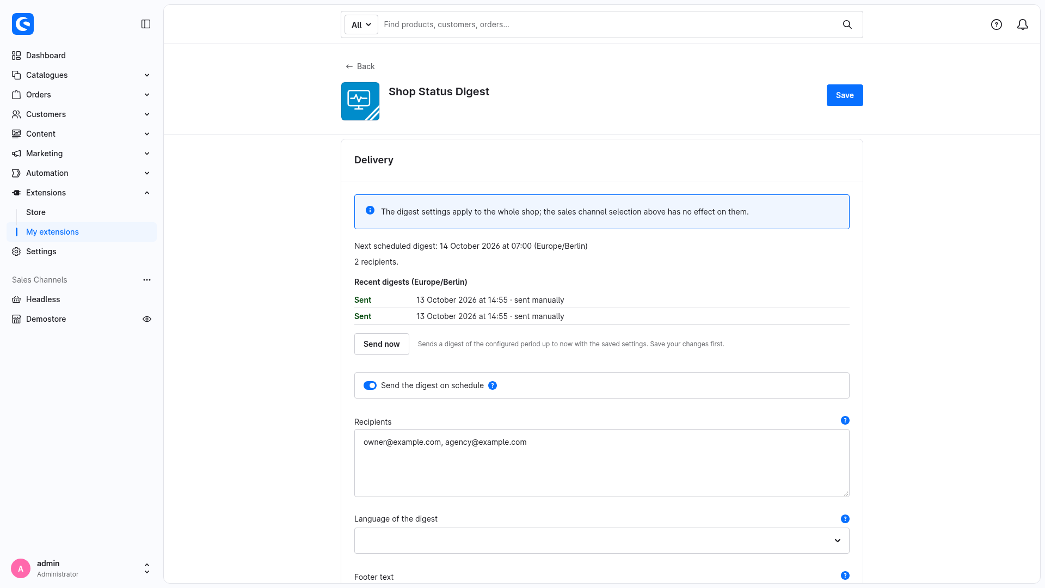Show help tooltip for Language of the digest
This screenshot has height=588, width=1045.
click(x=845, y=519)
